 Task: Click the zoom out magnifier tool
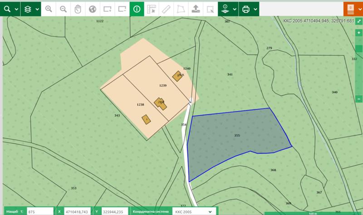tap(64, 9)
